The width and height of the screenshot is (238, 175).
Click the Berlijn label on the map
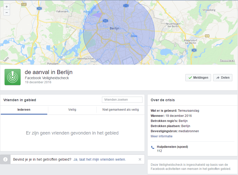click(115, 28)
